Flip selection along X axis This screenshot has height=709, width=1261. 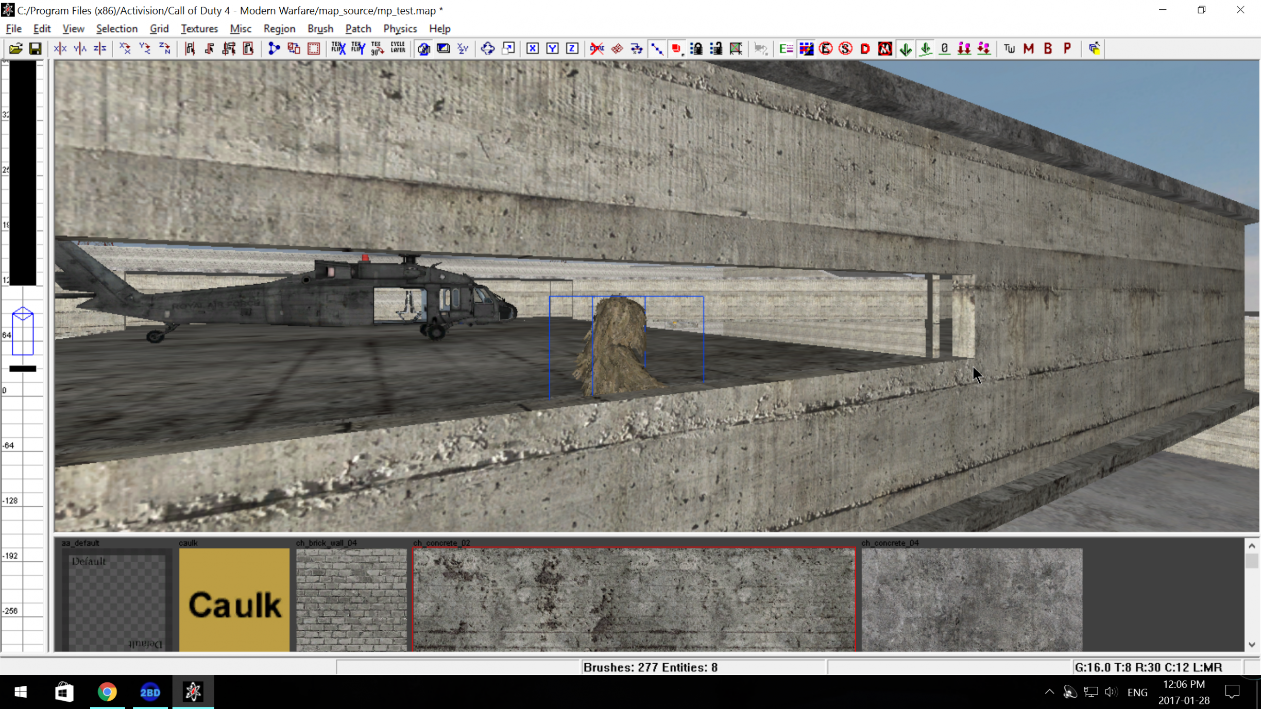tap(60, 48)
